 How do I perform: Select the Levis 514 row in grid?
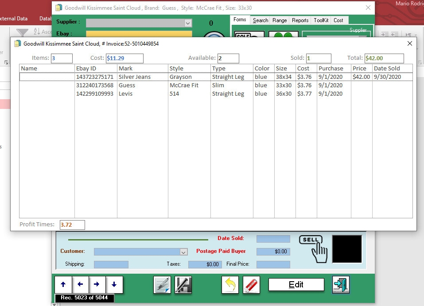pos(177,93)
